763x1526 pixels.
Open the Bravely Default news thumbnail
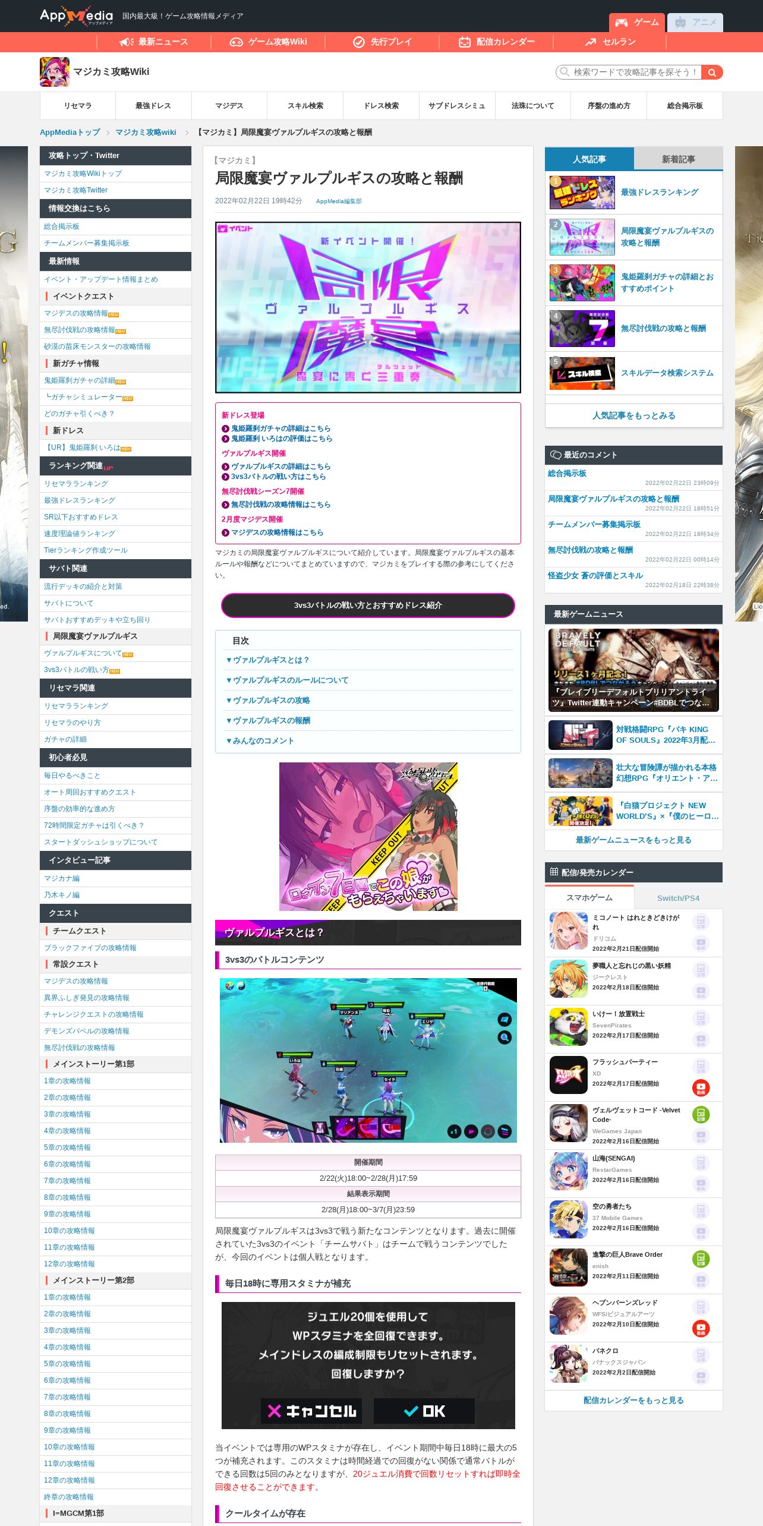point(633,670)
